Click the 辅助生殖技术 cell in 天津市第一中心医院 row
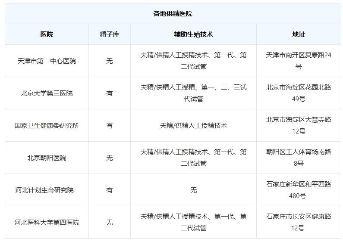Screen dimensions: 343x242 (x=193, y=61)
